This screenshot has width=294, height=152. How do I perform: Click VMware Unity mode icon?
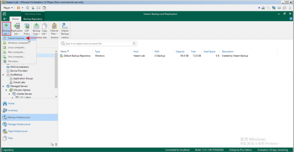tap(44, 8)
